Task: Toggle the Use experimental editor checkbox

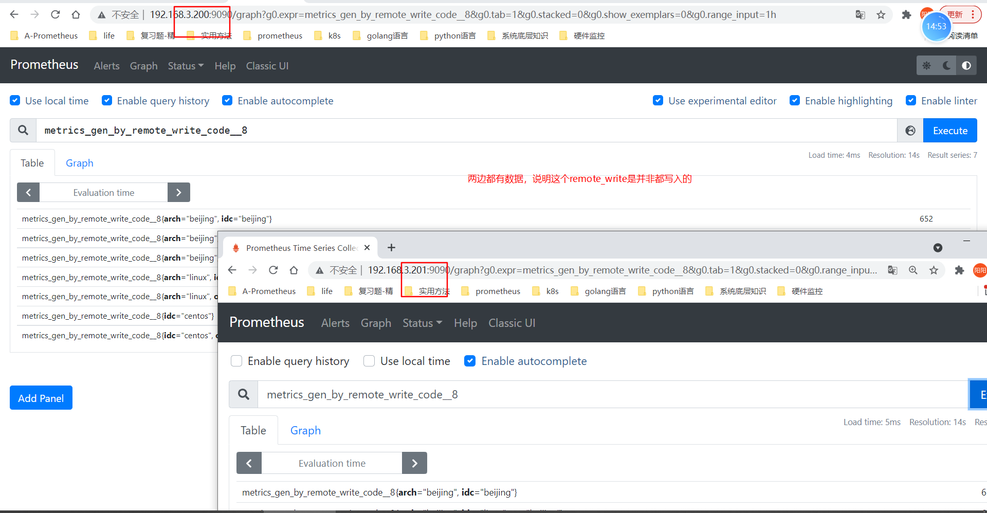Action: pyautogui.click(x=658, y=101)
